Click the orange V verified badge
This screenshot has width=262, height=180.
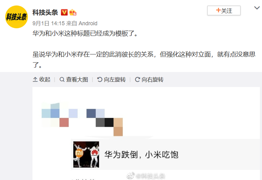click(64, 12)
